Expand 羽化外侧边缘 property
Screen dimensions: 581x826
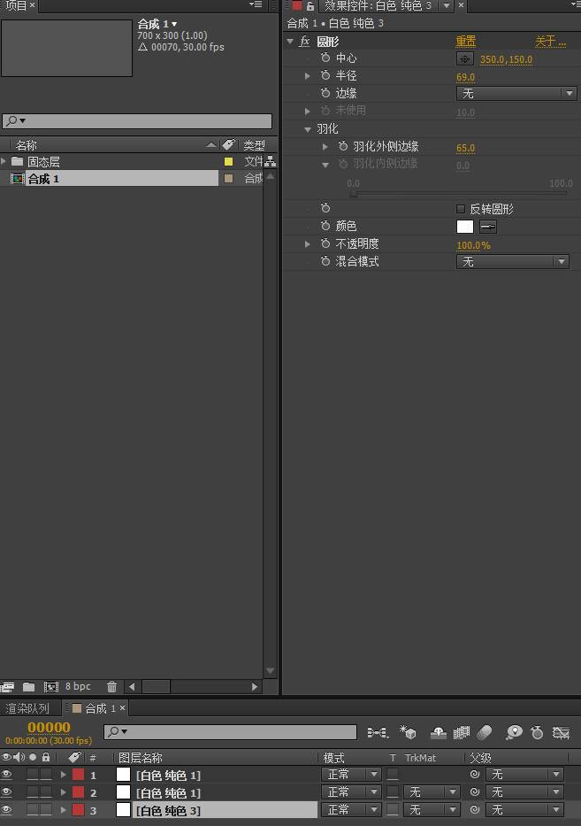click(x=325, y=147)
